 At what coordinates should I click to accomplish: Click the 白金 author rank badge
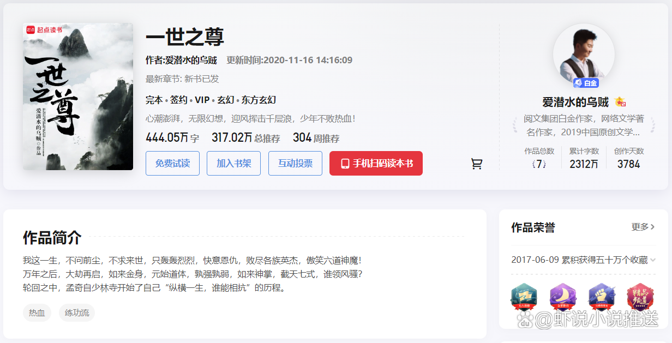pyautogui.click(x=586, y=83)
